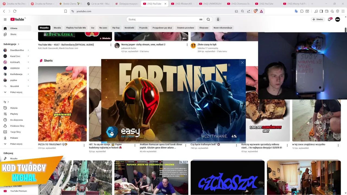Switch to Dzisiejsza muzyczna browser tab

tap(127, 4)
